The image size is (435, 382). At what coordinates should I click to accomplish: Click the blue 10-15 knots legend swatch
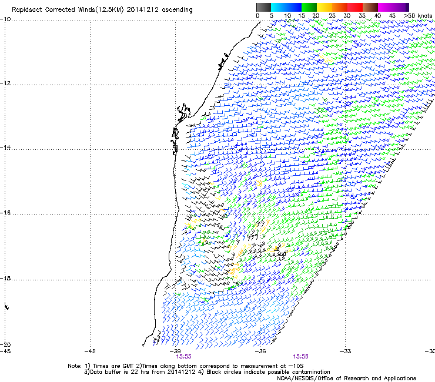(294, 7)
